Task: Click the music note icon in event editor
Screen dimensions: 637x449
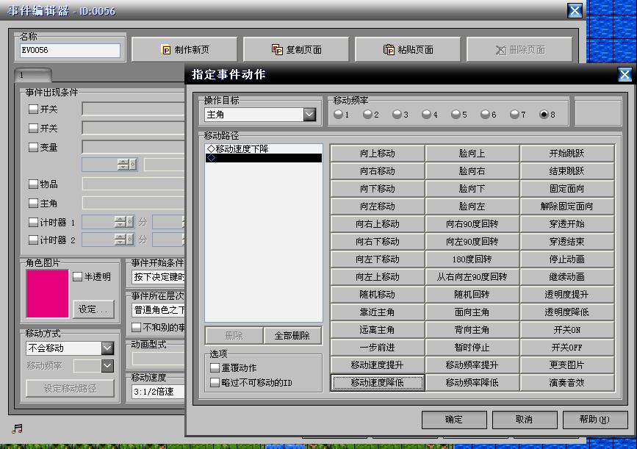Action: pyautogui.click(x=17, y=428)
